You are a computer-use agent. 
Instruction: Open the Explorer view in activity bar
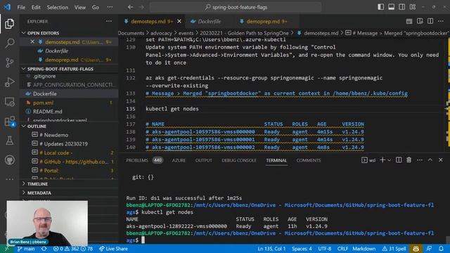point(9,23)
